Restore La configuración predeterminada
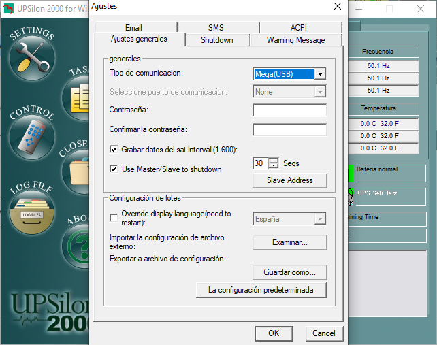437x345 pixels. [261, 290]
